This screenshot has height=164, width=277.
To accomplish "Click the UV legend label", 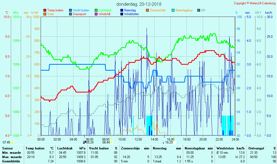I will click(x=203, y=10).
